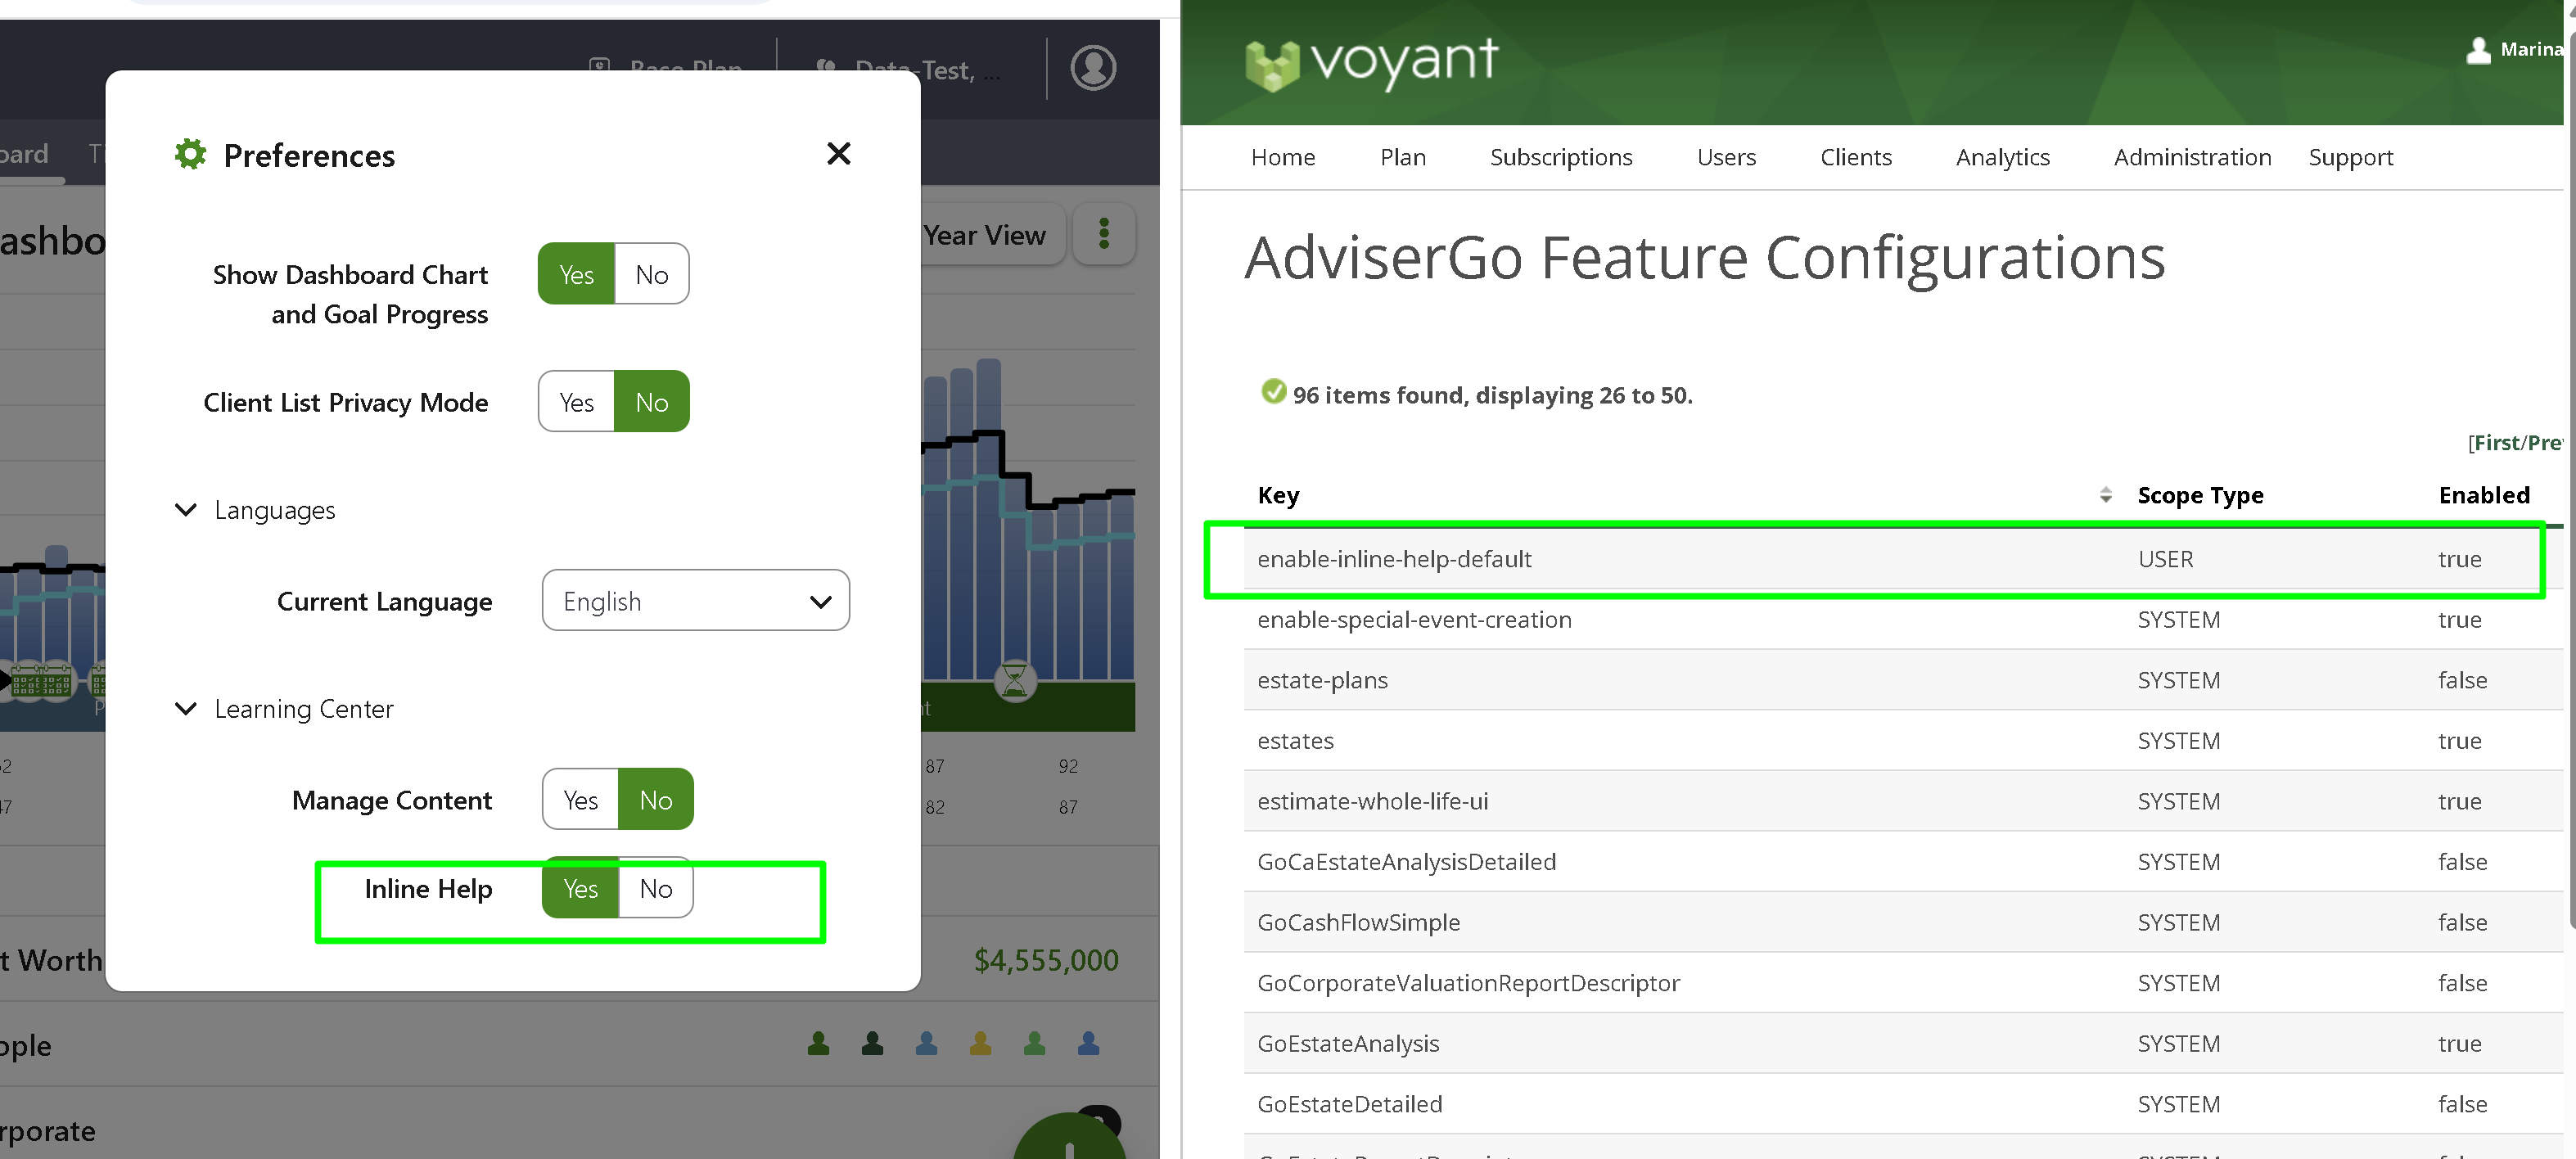This screenshot has width=2576, height=1159.
Task: Select the GoEstateAnalysis key
Action: [x=1348, y=1043]
